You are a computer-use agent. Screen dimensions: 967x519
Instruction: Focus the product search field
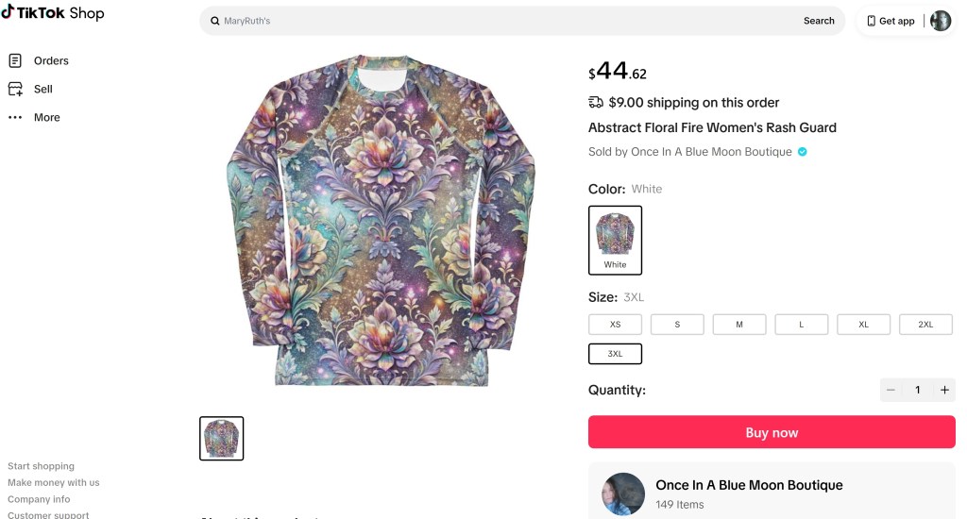pos(500,21)
